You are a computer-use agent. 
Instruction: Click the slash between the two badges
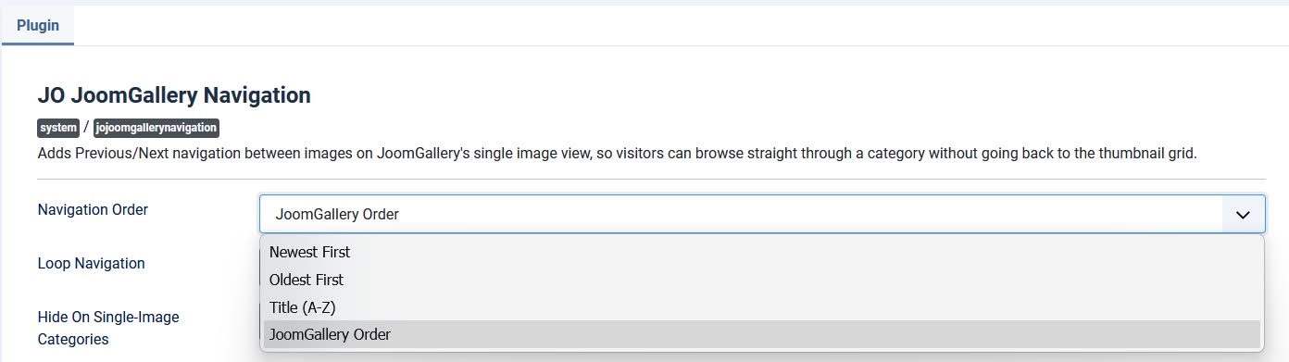click(x=86, y=128)
